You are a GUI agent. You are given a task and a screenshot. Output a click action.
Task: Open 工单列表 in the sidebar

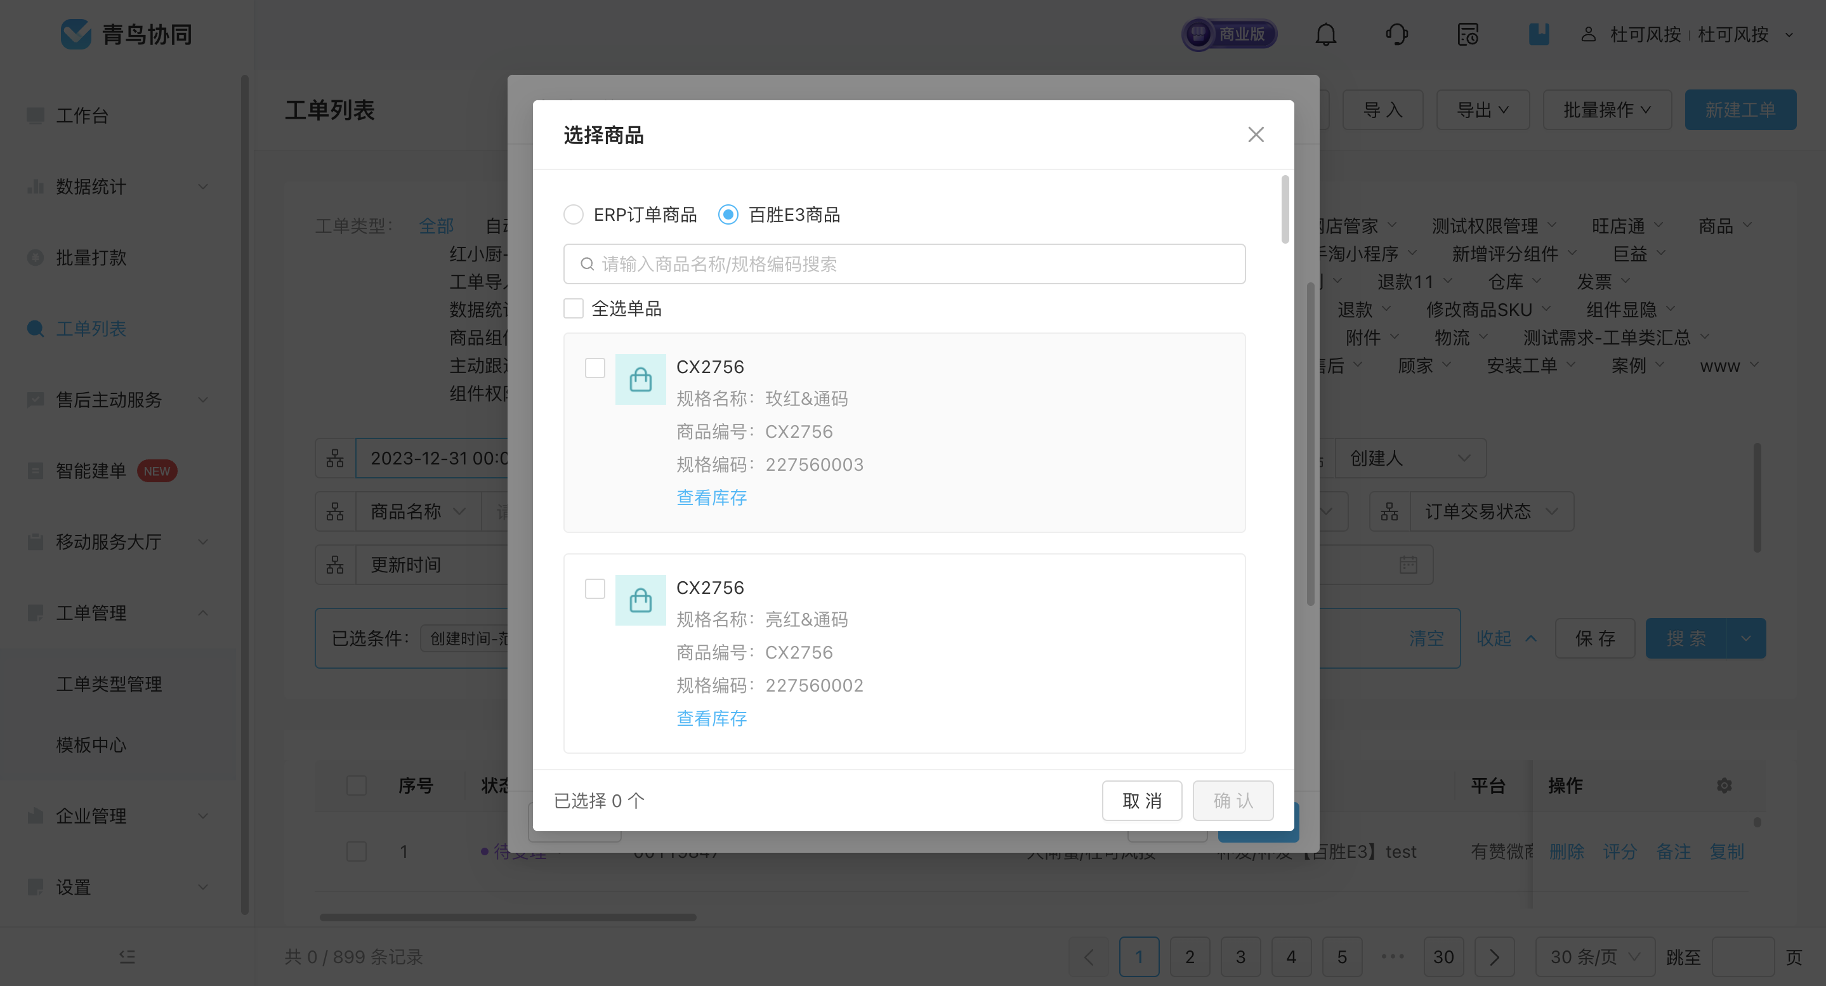point(91,328)
